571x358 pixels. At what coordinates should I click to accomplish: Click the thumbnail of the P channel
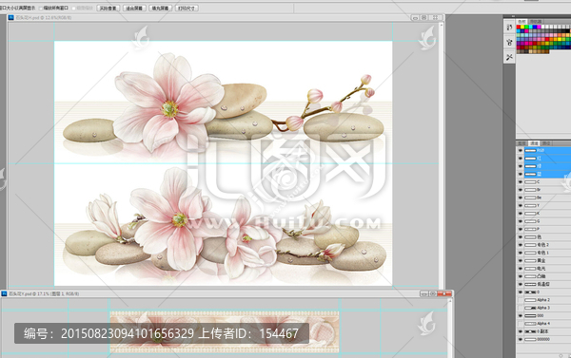(x=530, y=230)
